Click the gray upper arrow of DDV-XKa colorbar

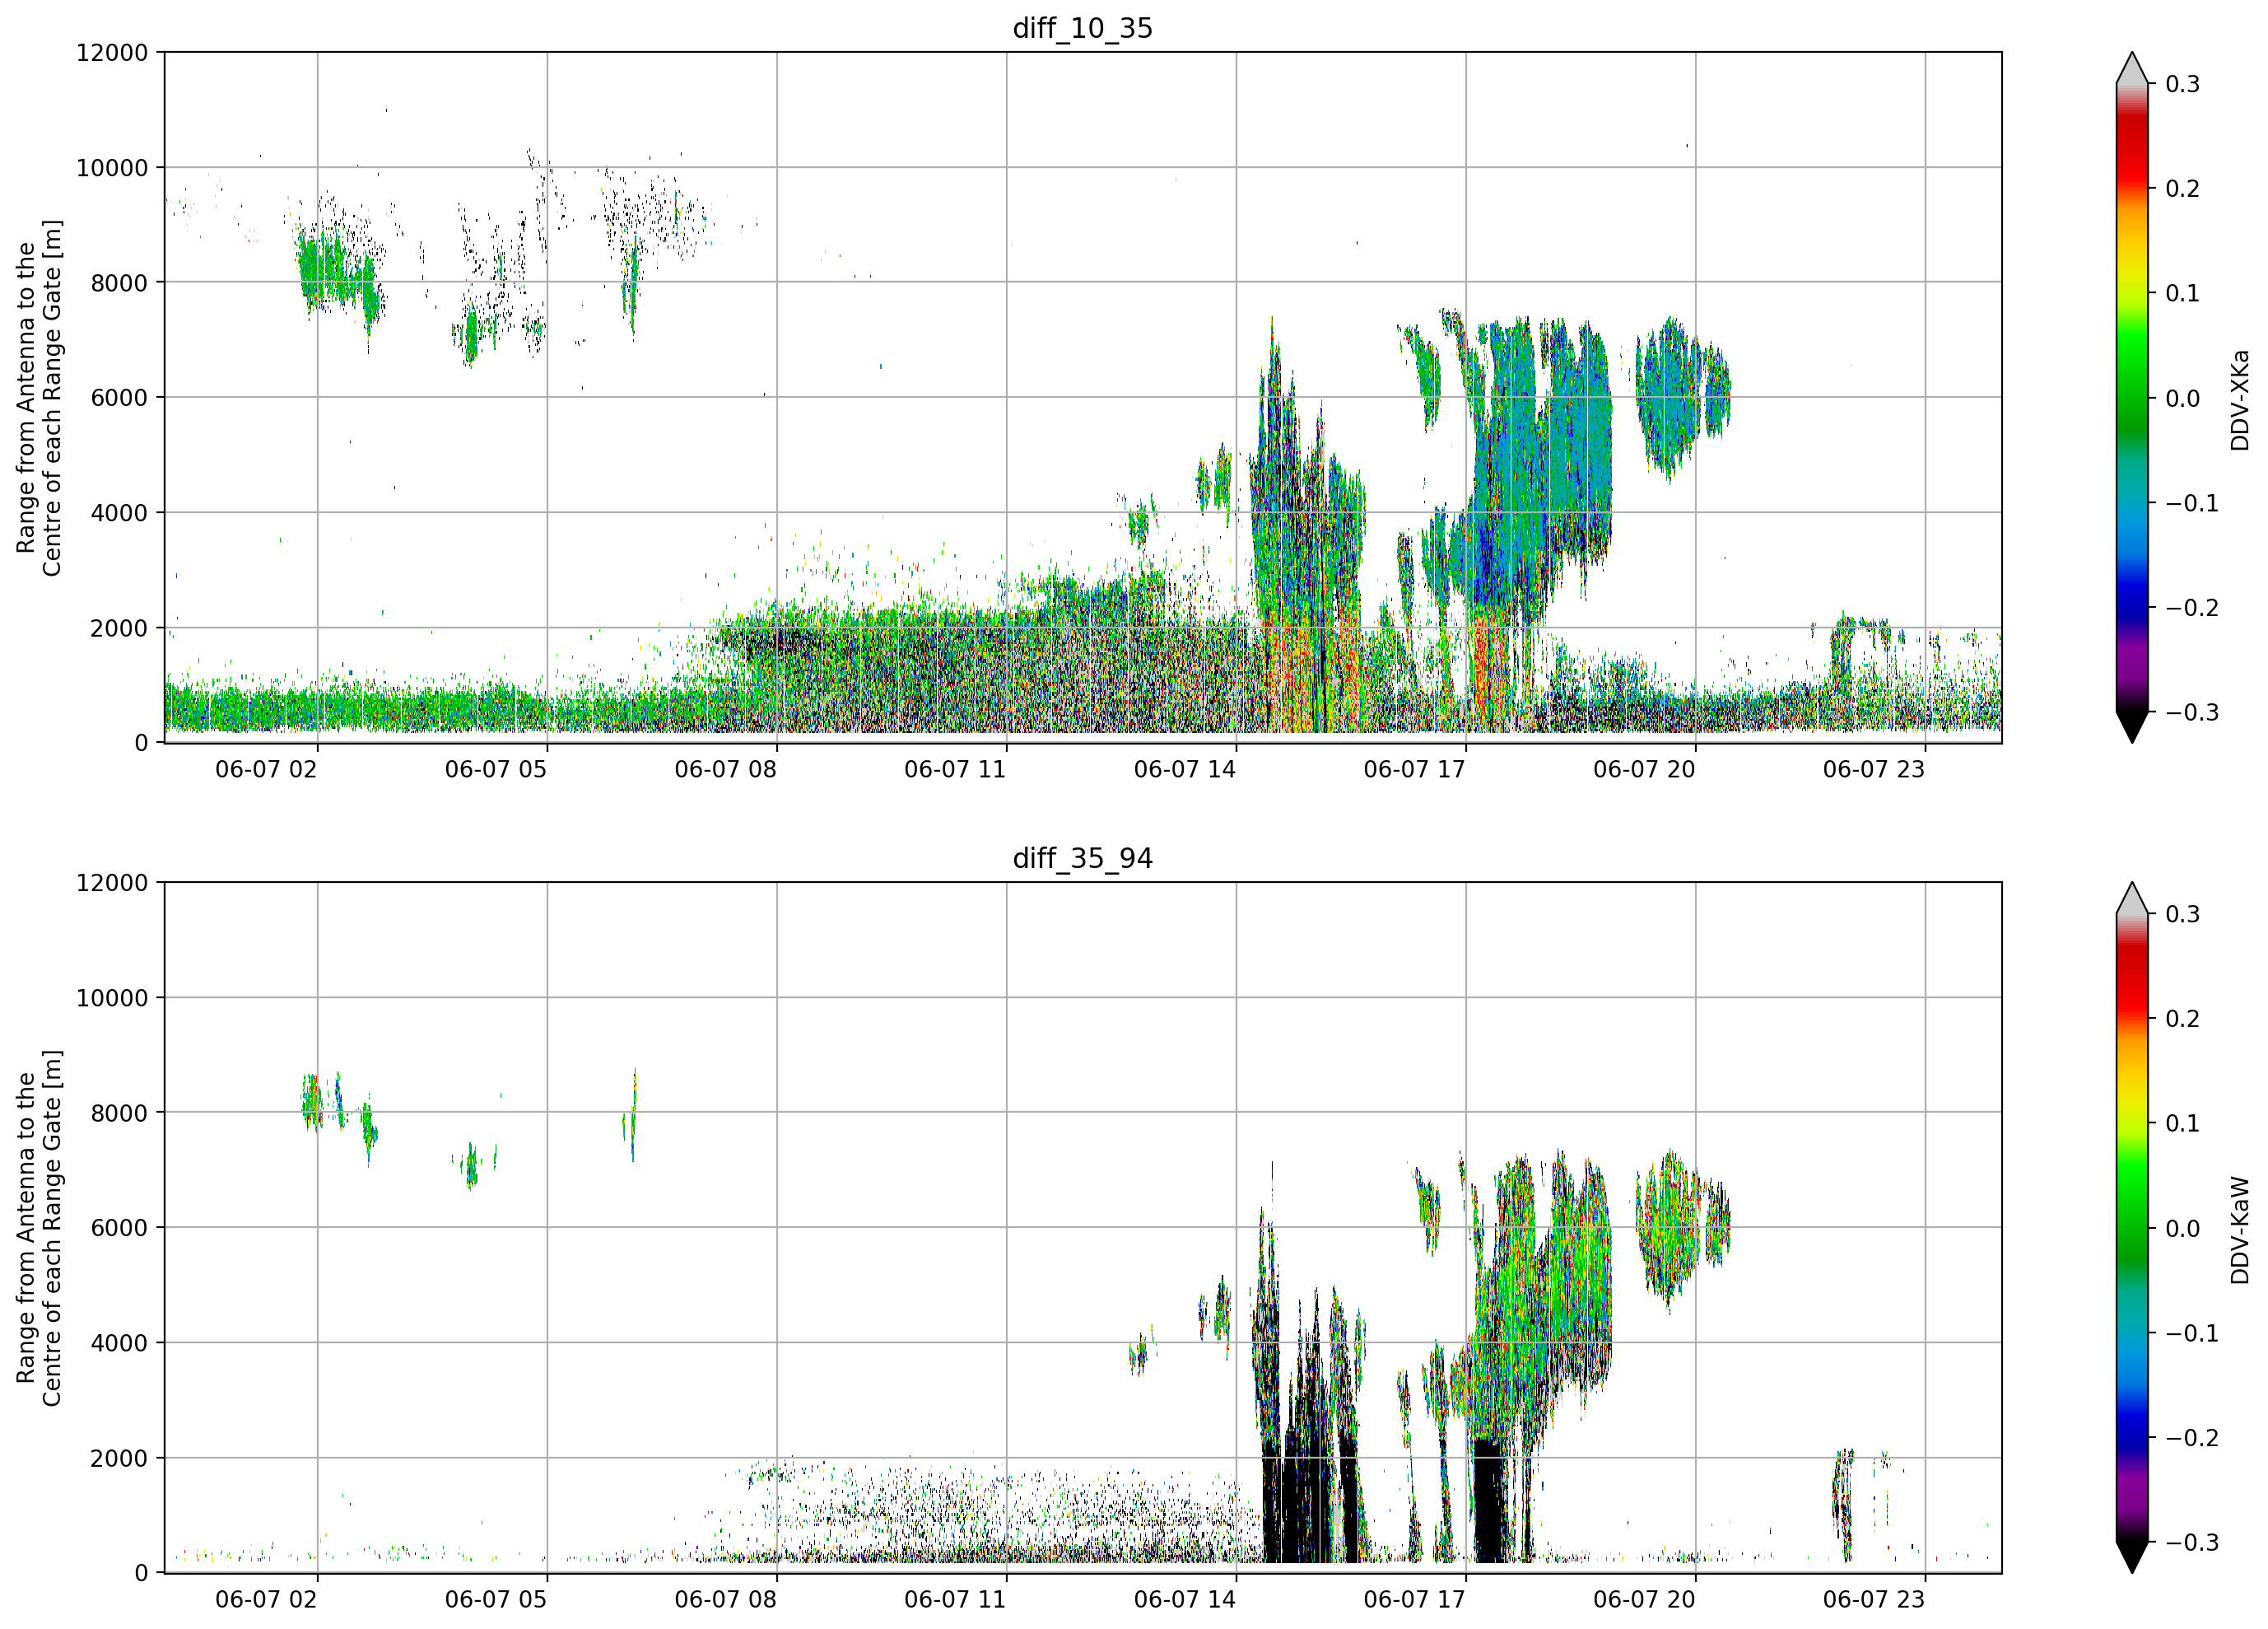point(2132,69)
